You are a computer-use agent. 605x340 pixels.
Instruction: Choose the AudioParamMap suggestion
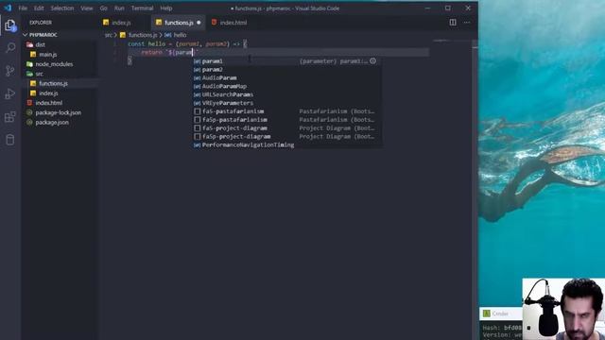pos(287,86)
